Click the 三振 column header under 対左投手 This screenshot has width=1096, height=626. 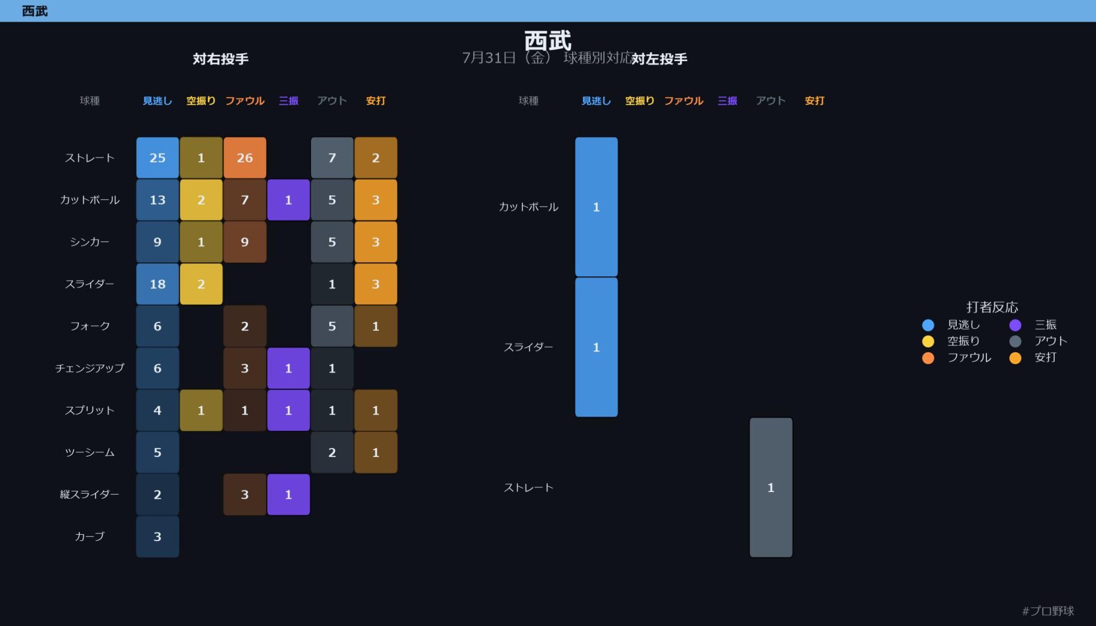pos(727,101)
